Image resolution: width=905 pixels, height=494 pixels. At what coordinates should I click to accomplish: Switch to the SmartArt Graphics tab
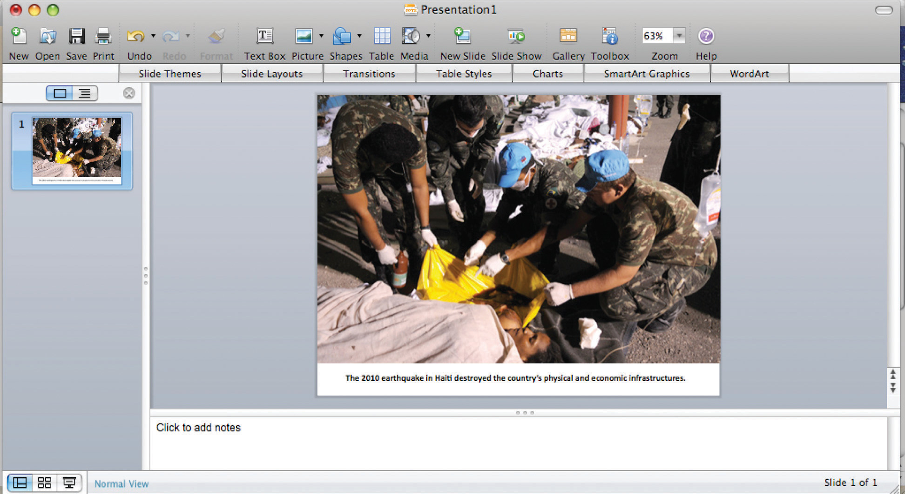(646, 74)
